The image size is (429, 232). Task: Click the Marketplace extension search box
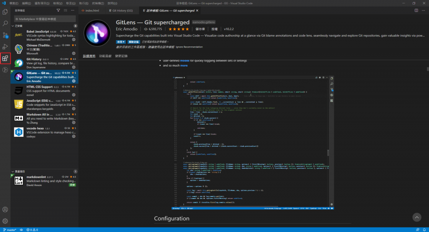pyautogui.click(x=45, y=19)
